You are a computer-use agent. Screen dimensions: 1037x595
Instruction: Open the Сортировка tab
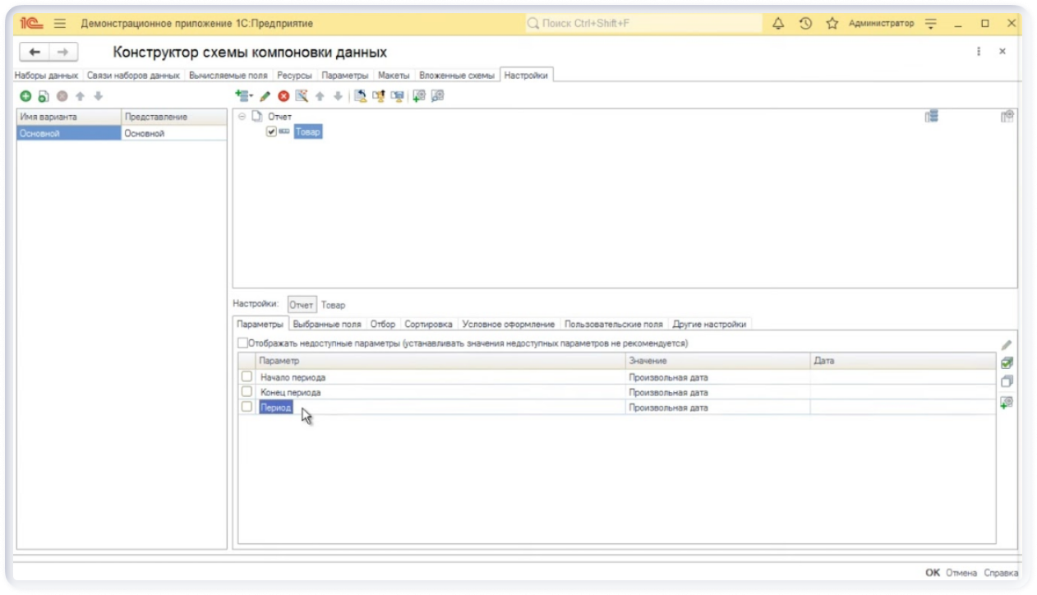coord(428,325)
